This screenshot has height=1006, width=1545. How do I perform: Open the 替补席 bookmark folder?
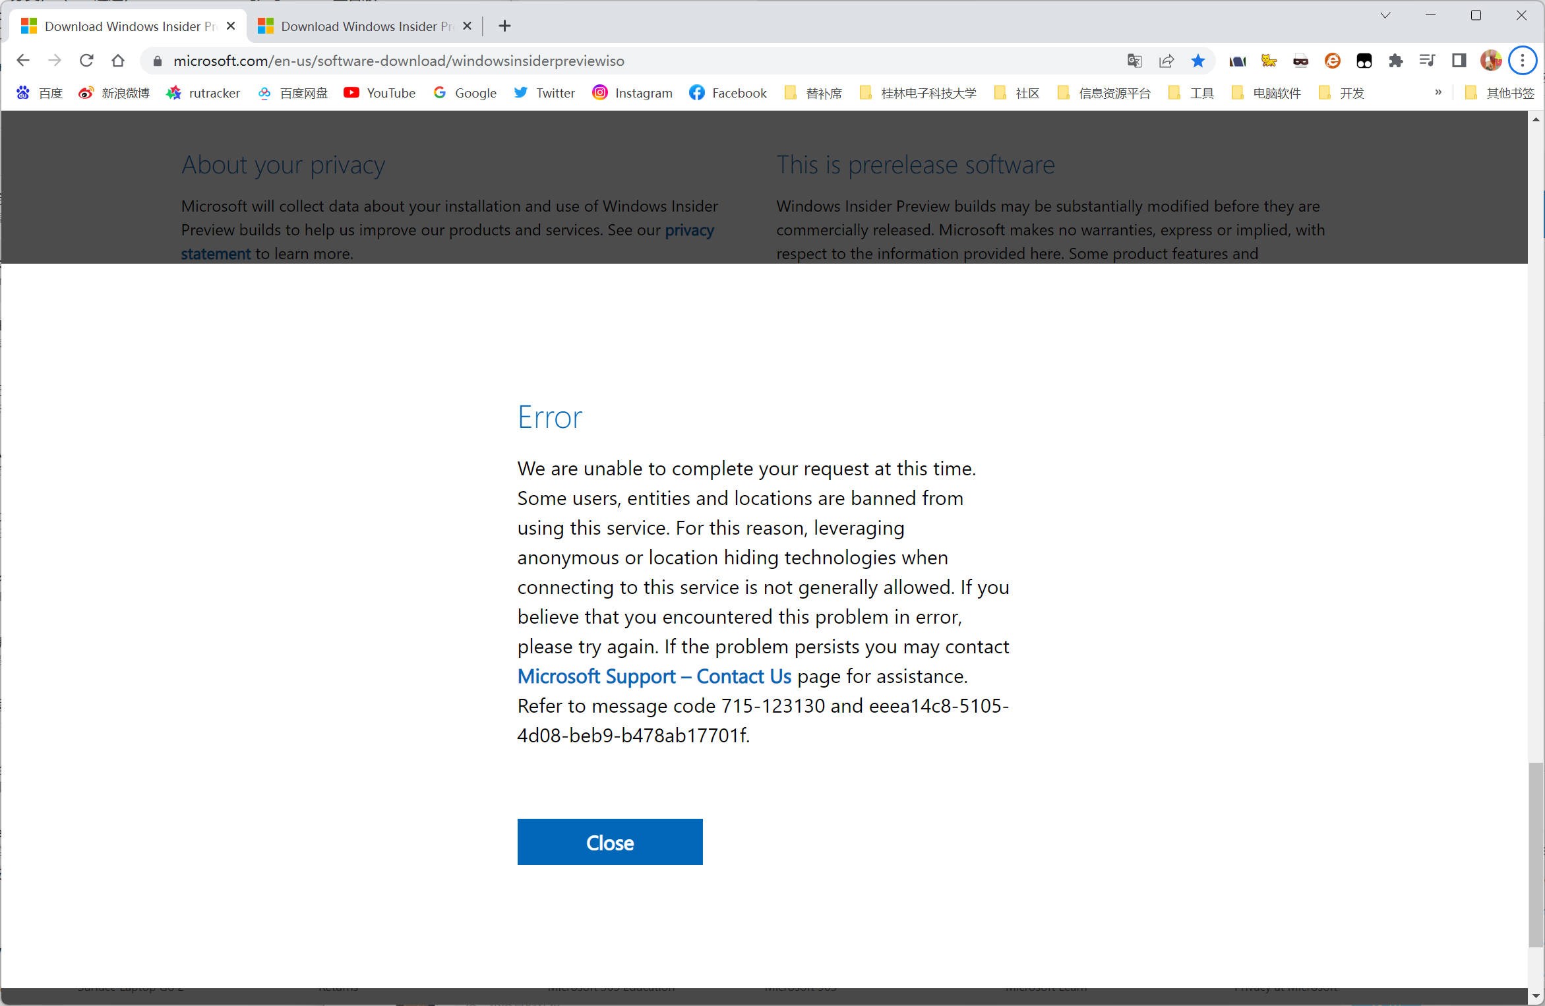[813, 93]
